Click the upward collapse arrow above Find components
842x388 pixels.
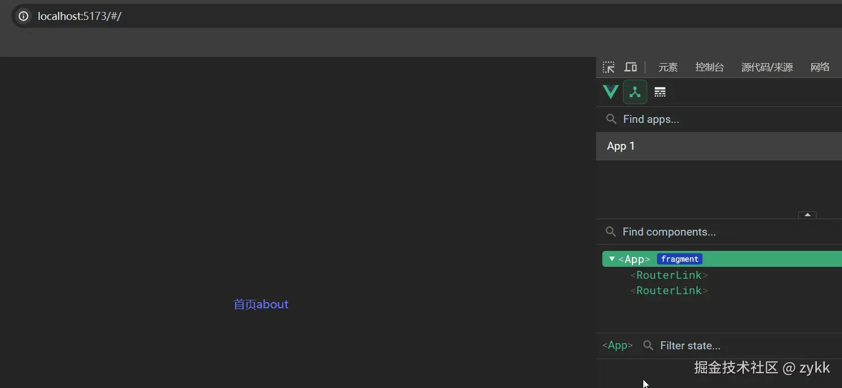pos(807,216)
